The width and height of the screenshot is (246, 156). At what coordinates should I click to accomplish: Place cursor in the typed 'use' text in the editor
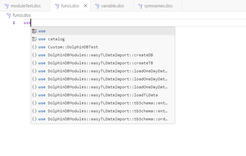coord(27,23)
